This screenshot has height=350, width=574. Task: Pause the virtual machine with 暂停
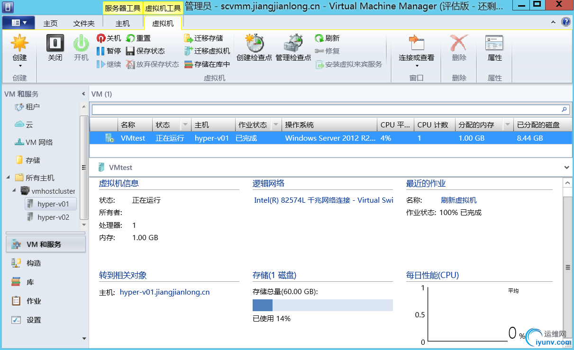click(109, 51)
